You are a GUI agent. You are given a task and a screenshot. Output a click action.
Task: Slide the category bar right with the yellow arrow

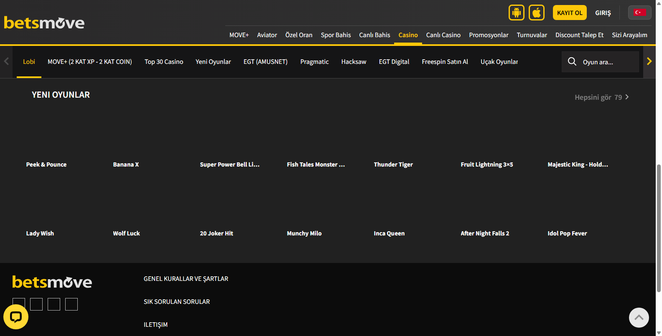(x=649, y=62)
